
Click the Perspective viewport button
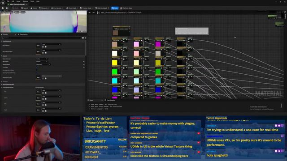point(9,12)
